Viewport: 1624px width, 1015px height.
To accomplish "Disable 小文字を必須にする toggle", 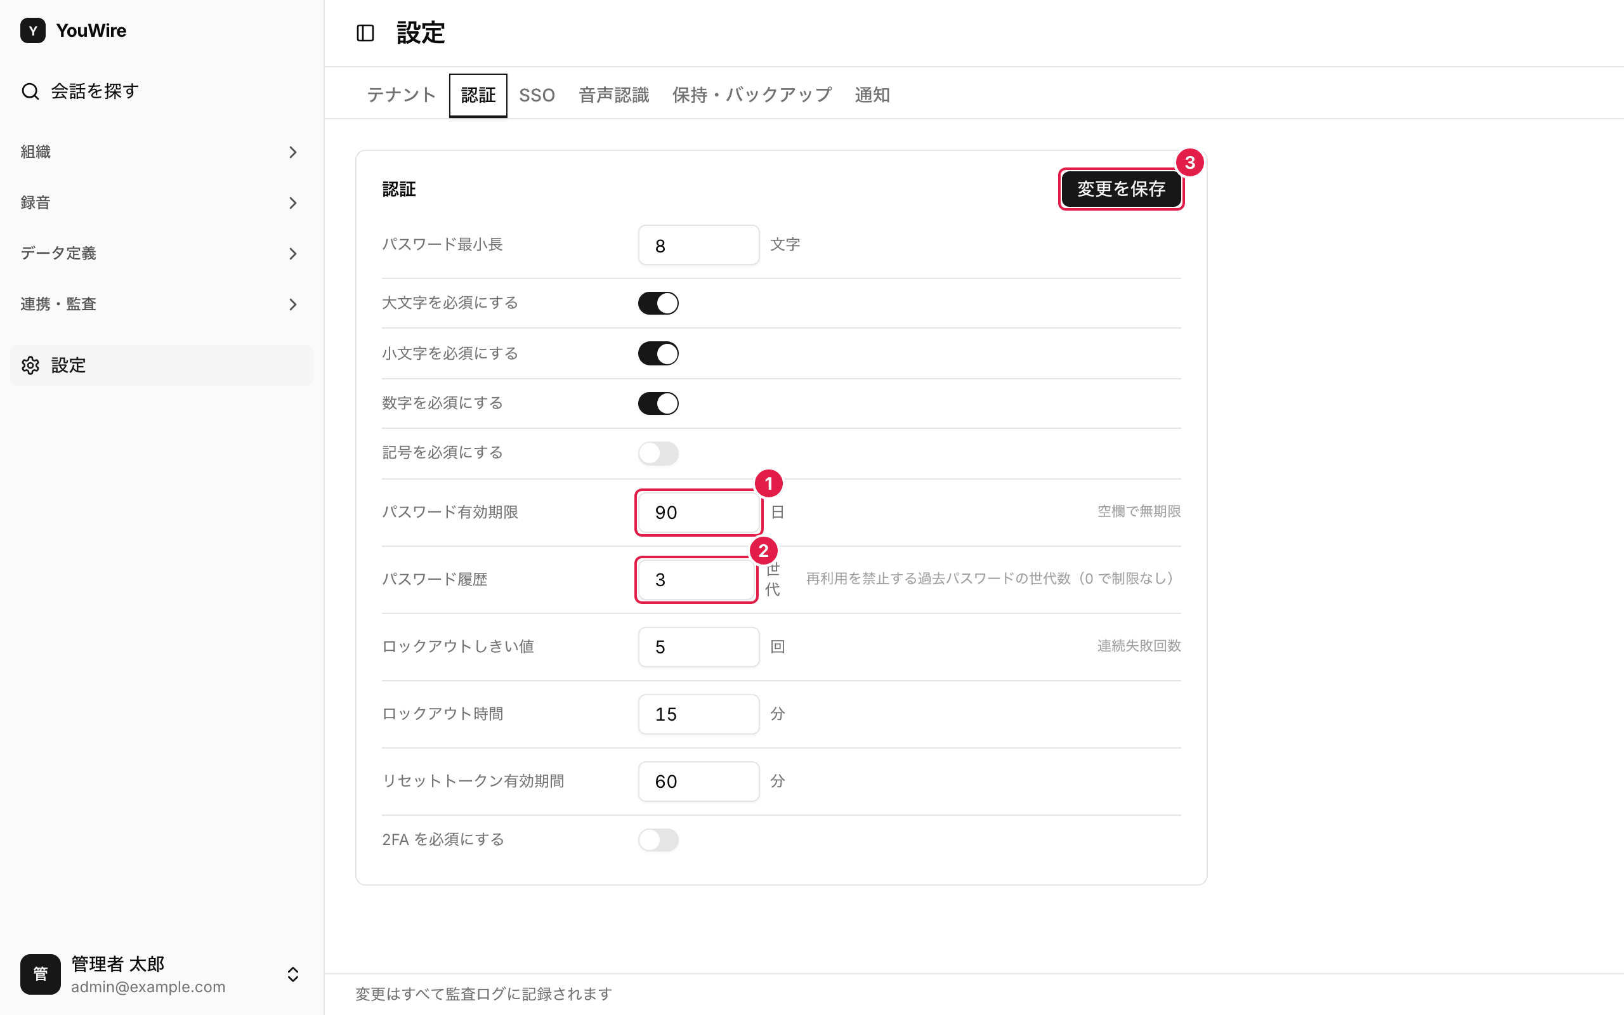I will (x=658, y=354).
